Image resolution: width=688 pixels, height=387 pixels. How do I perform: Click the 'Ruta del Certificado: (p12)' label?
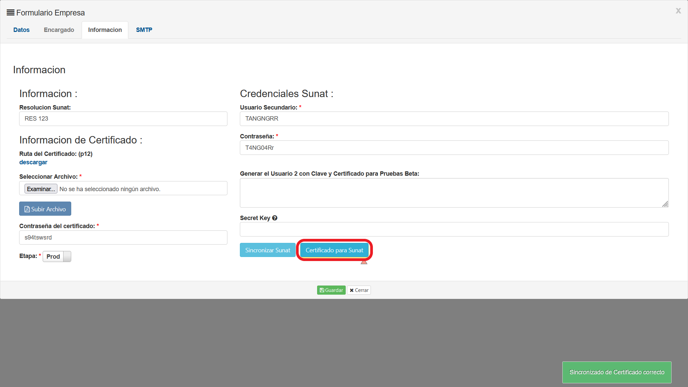pos(56,154)
